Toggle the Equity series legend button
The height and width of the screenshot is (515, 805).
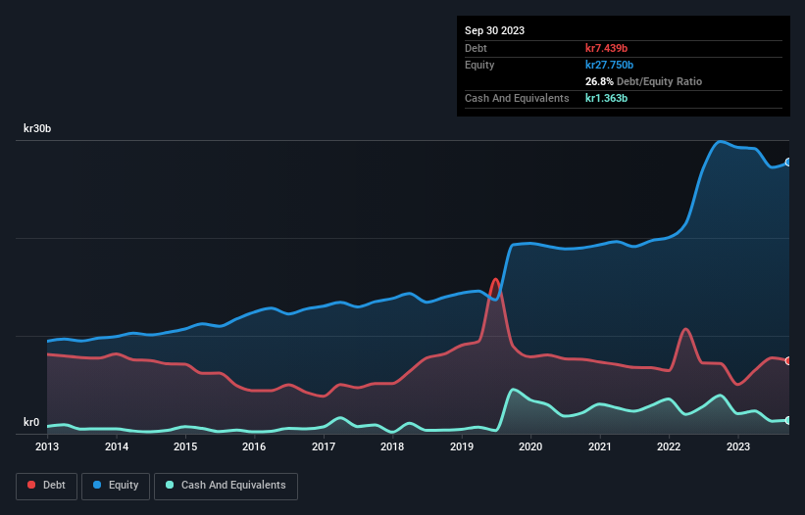[116, 486]
